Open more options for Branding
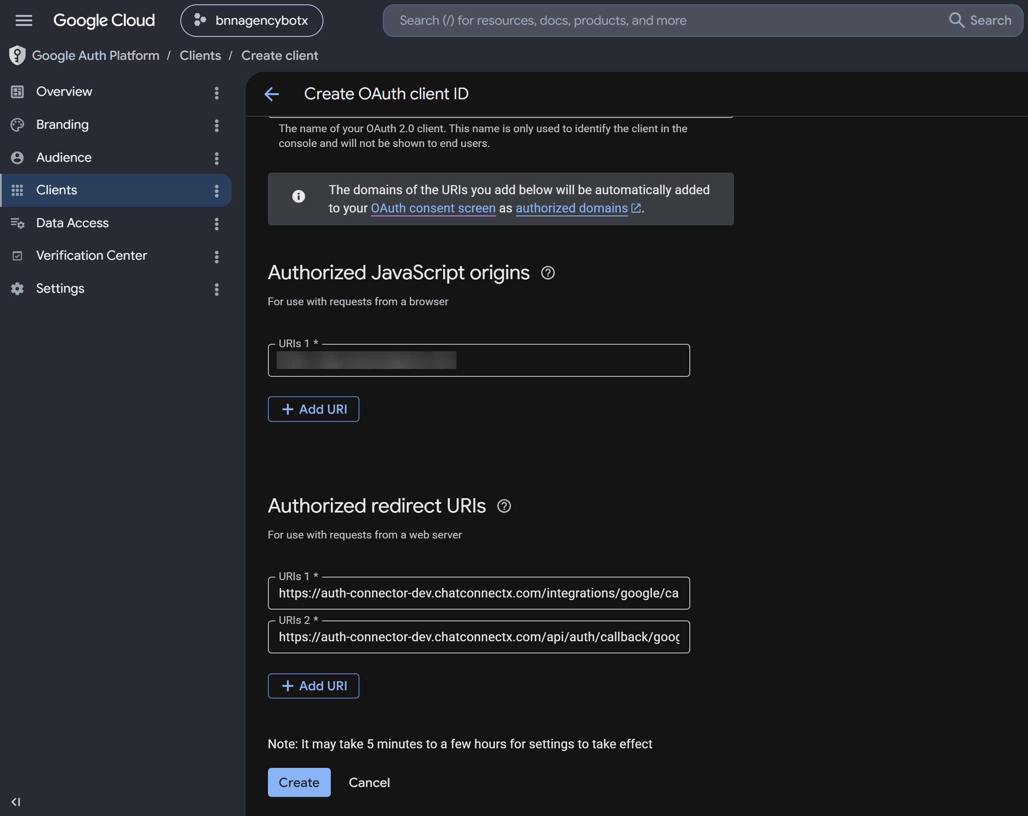The image size is (1028, 816). tap(216, 125)
